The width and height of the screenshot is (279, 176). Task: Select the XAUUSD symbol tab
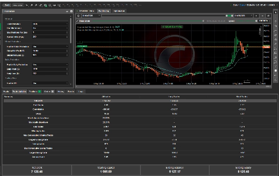click(86, 11)
